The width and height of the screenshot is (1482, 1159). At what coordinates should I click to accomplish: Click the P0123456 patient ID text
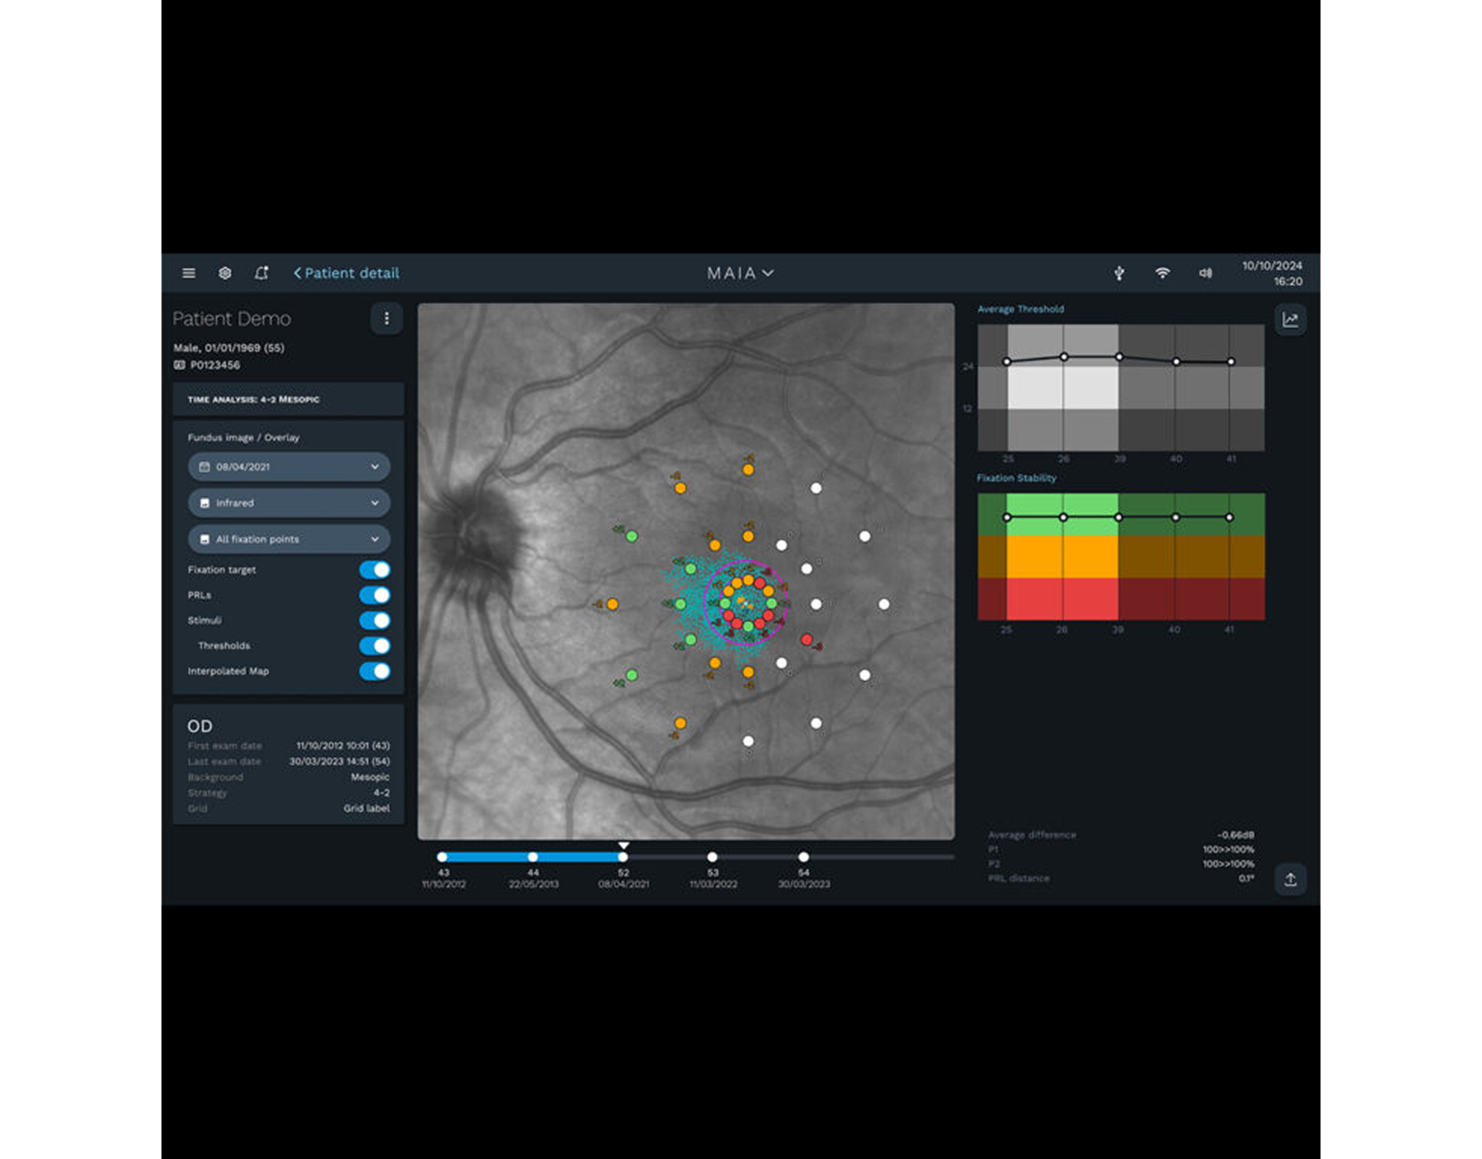[215, 365]
